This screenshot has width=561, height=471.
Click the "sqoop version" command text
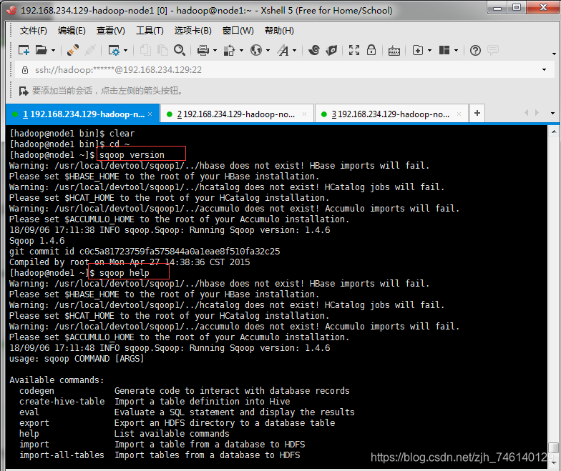(x=132, y=154)
